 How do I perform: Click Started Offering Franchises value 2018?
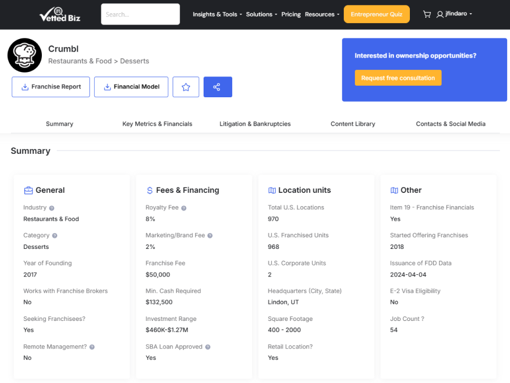(x=397, y=247)
